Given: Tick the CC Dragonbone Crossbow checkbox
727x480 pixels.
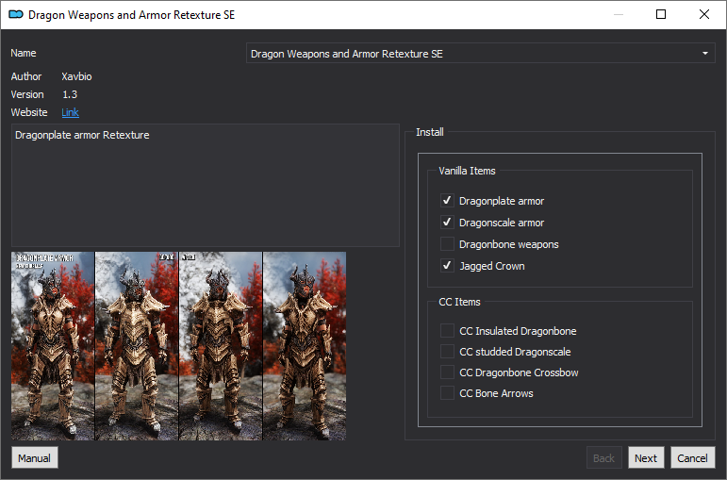Looking at the screenshot, I should [447, 372].
